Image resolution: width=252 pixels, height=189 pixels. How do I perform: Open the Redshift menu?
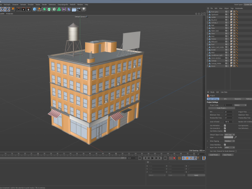point(72,5)
